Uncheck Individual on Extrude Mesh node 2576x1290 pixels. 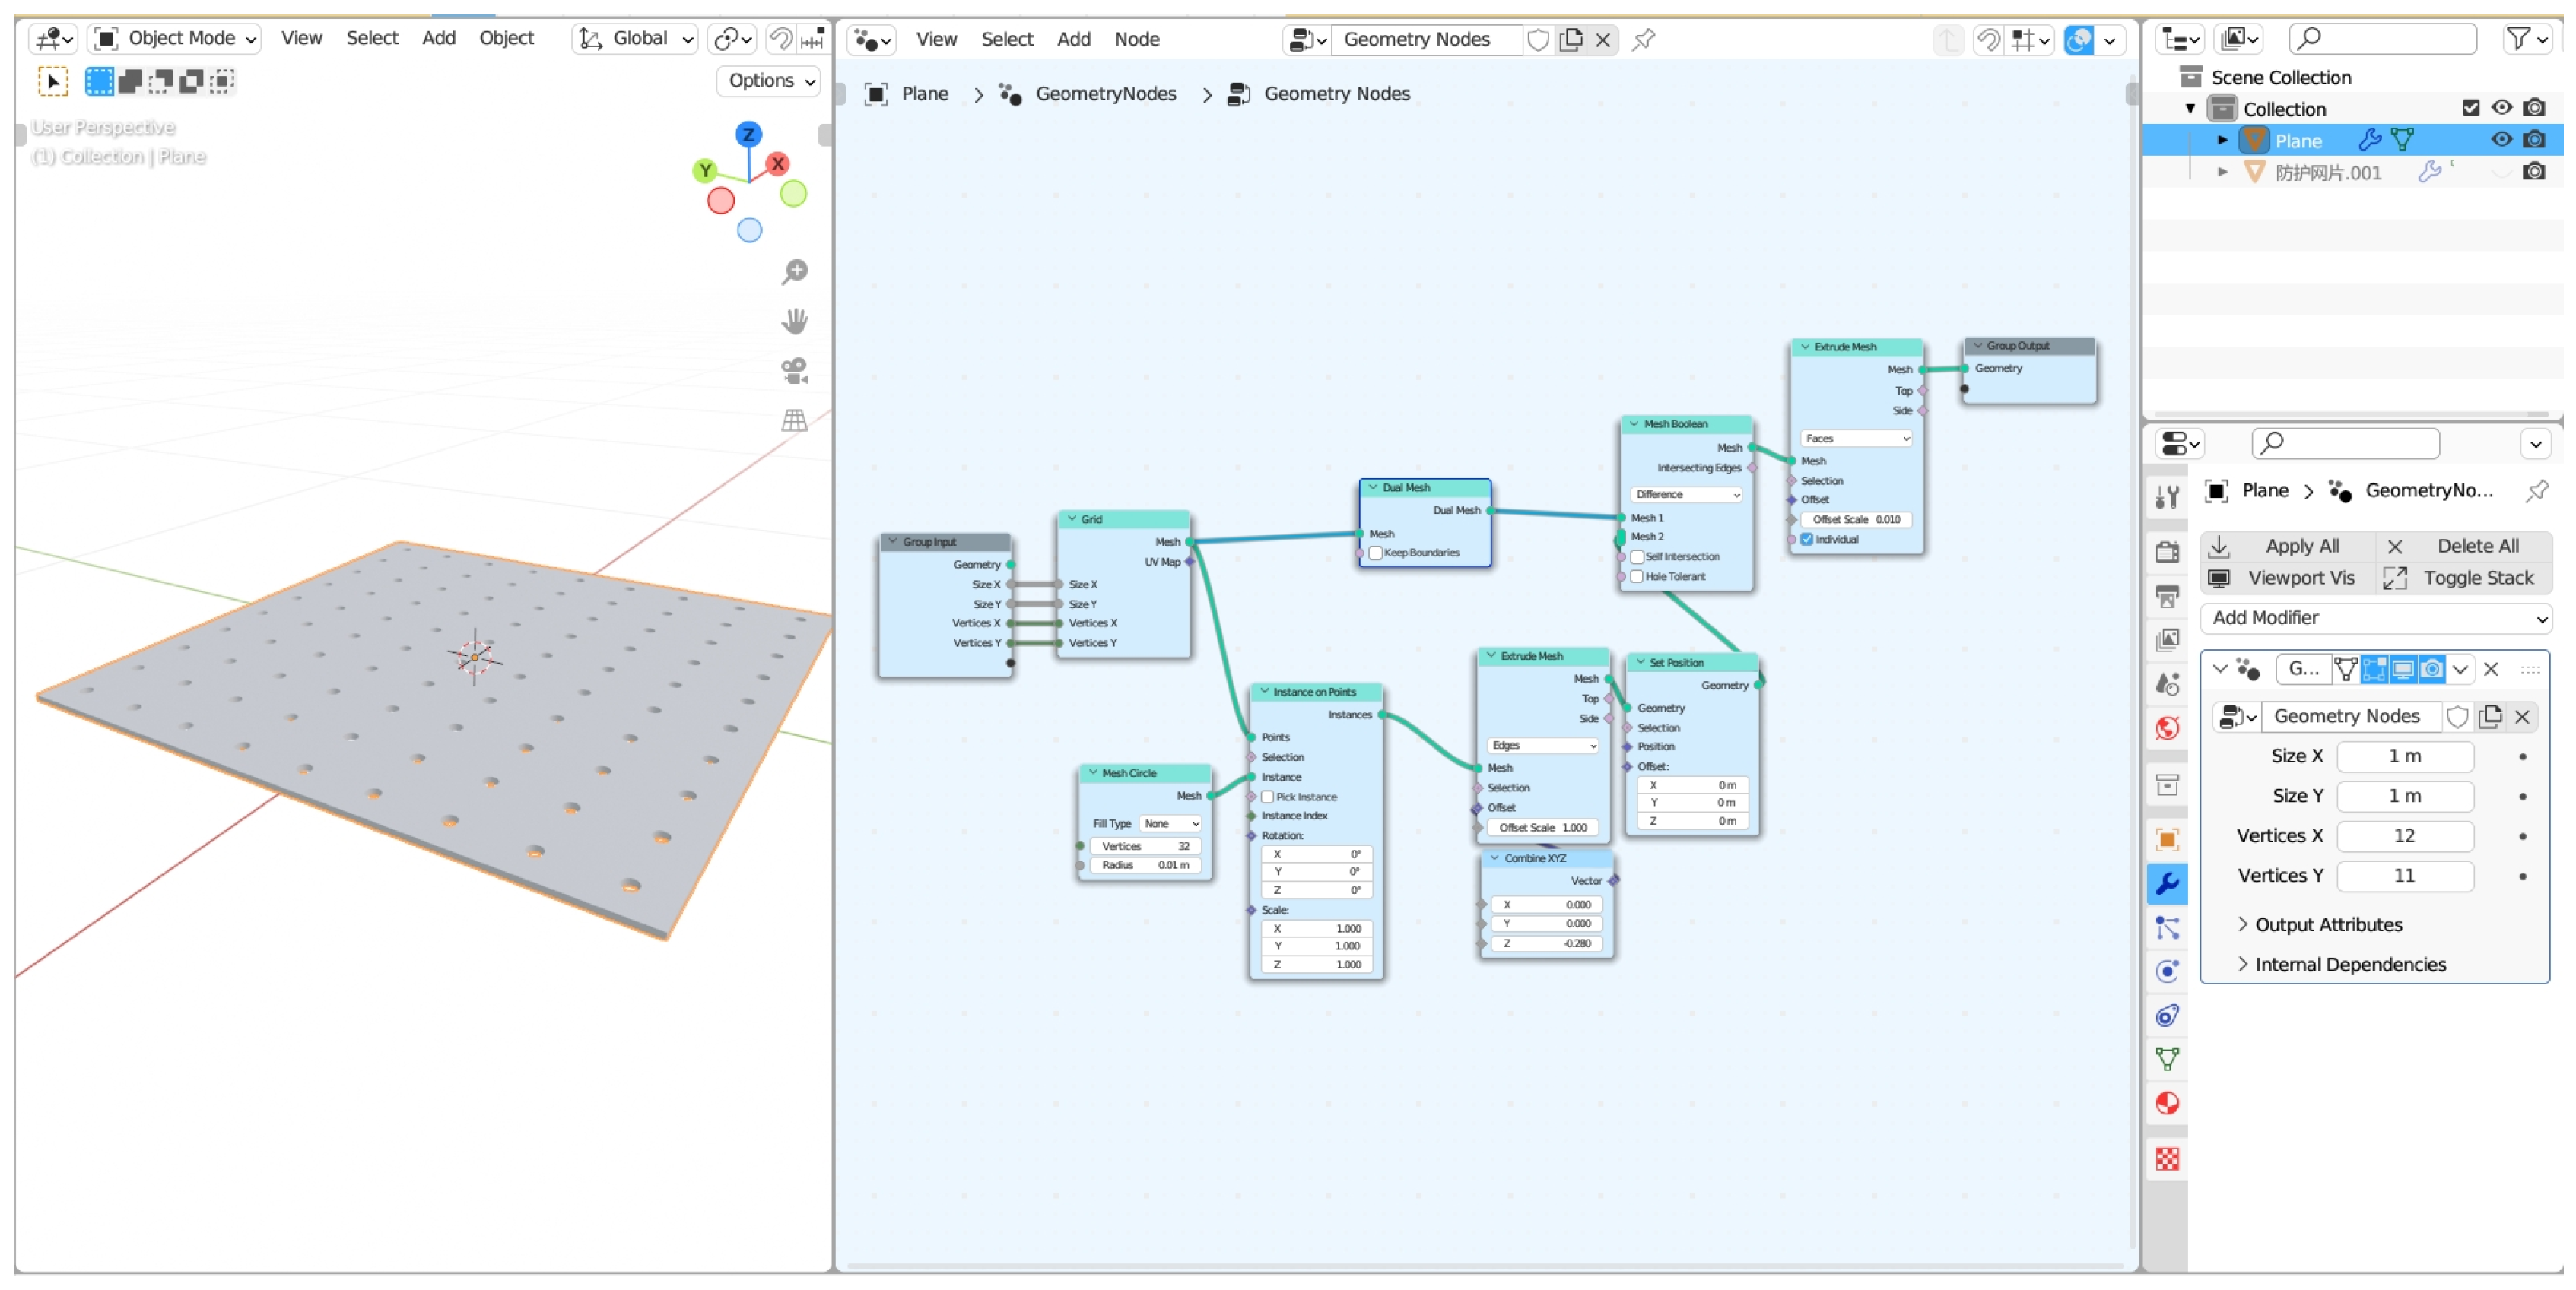[1807, 539]
